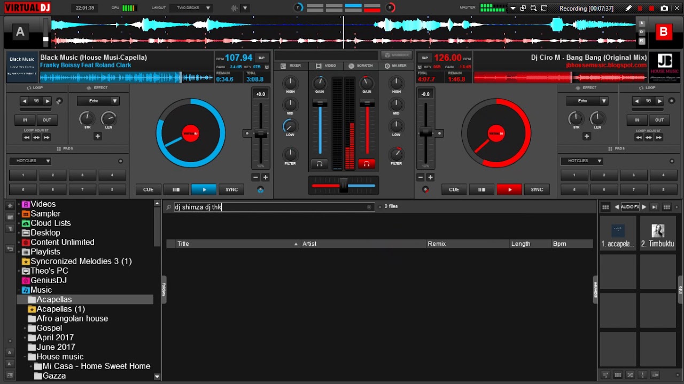Image resolution: width=684 pixels, height=384 pixels.
Task: Set loop IN point on deck A
Action: [25, 120]
